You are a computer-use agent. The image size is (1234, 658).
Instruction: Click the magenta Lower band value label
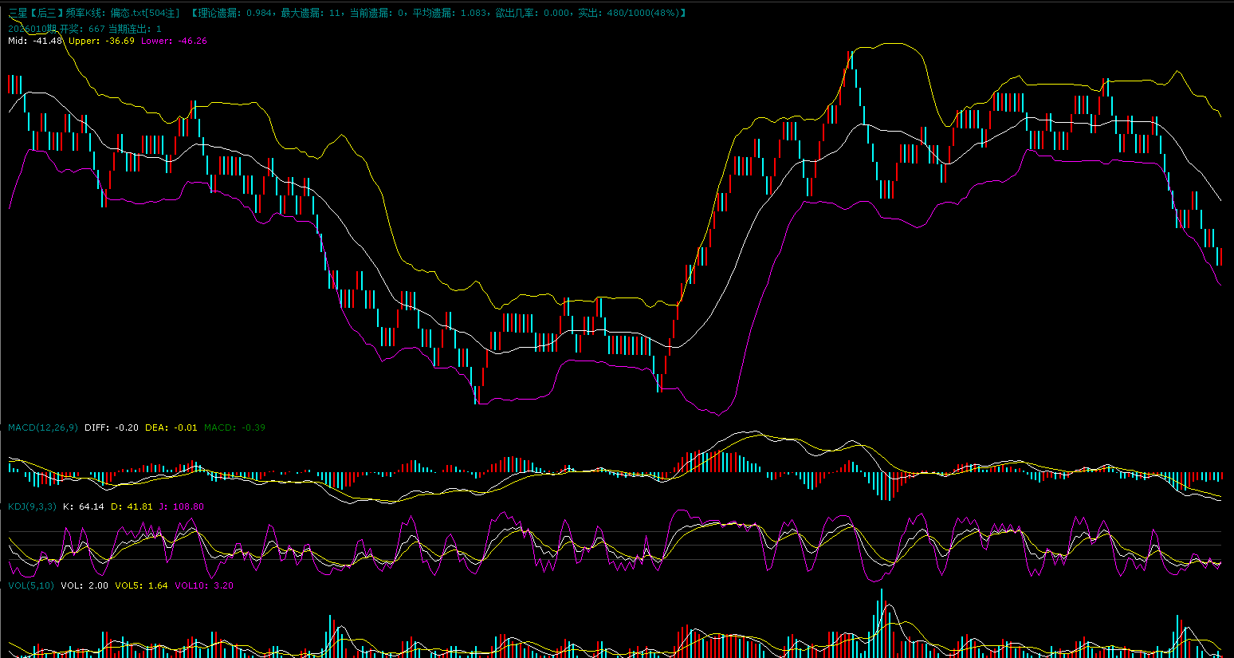click(174, 41)
